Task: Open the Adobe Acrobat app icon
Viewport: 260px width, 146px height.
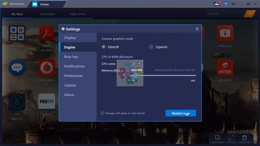Action: click(47, 34)
